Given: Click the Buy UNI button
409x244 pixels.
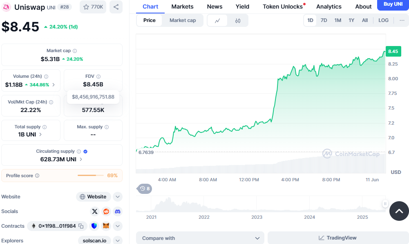Looking at the screenshot, I should 393,4.
